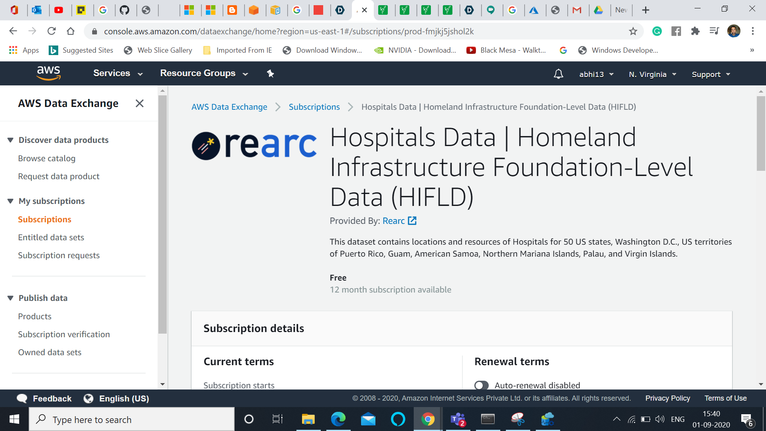
Task: Open the N. Virginia region dropdown
Action: click(x=652, y=74)
